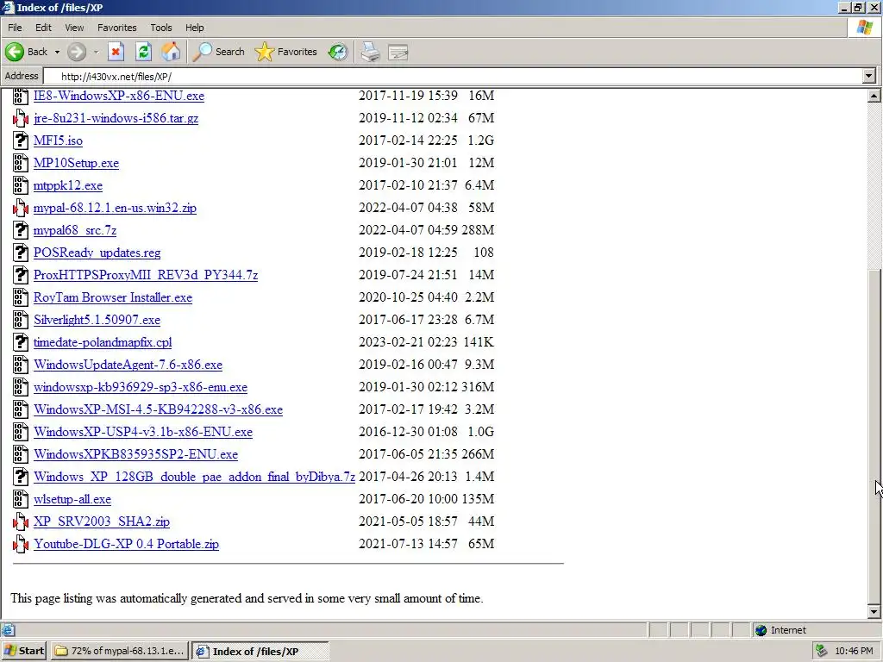
Task: Click the binary icon beside WindowsXP-USP4 exe
Action: tap(21, 432)
